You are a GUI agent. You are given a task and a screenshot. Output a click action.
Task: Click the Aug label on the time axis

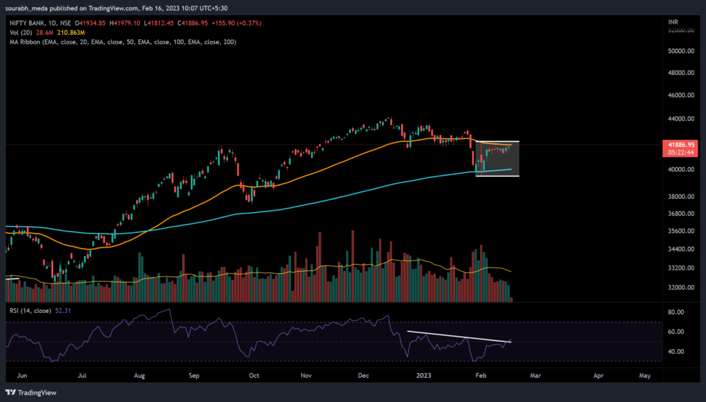click(139, 375)
